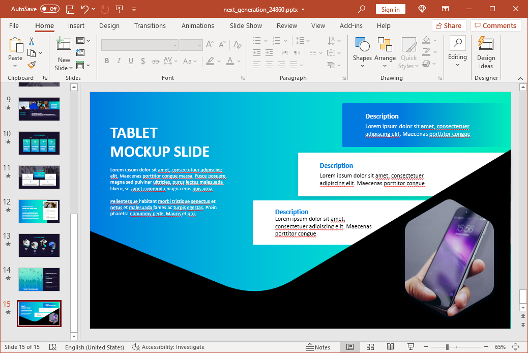The image size is (528, 353).
Task: Open the Transitions tab
Action: coord(150,25)
